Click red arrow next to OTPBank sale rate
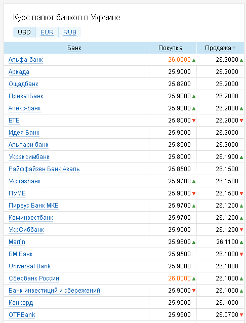 tap(241, 315)
